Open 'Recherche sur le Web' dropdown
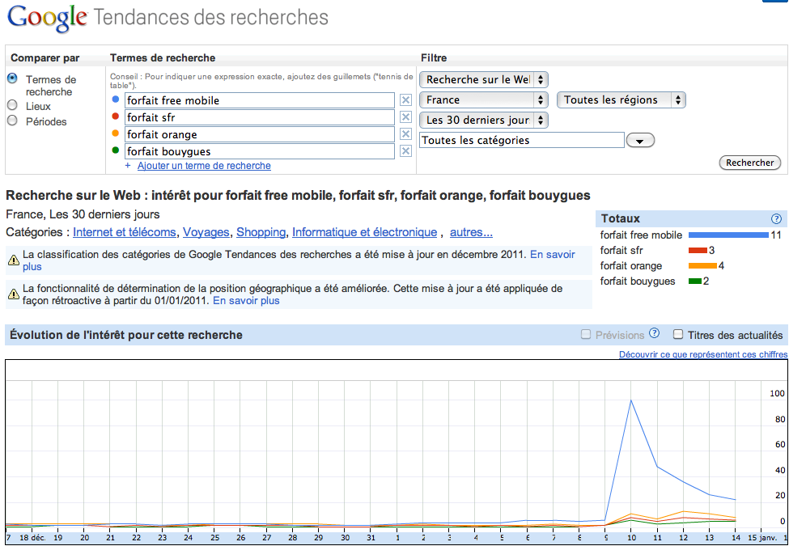The height and width of the screenshot is (546, 789). point(484,79)
